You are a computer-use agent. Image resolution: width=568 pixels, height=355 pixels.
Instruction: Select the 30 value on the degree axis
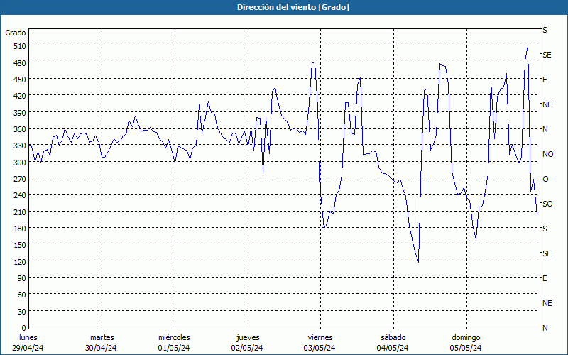click(x=22, y=312)
